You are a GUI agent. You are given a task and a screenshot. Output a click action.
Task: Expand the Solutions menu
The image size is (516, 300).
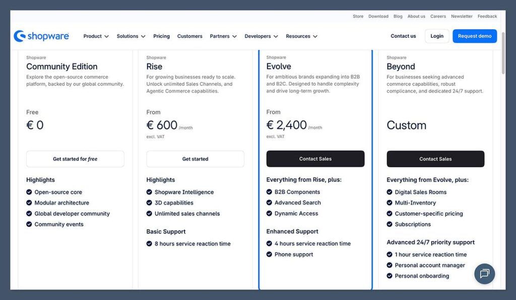[x=131, y=36]
